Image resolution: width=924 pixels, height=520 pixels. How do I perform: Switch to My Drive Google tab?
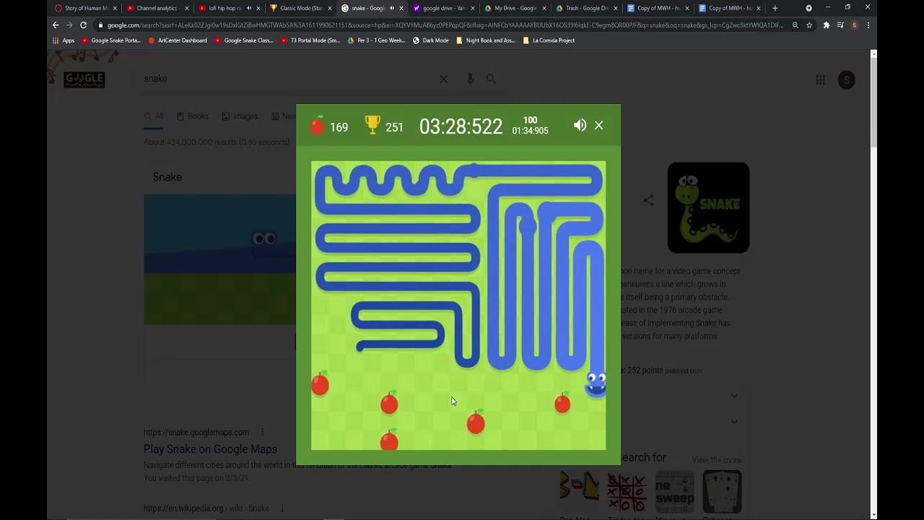514,8
